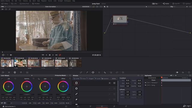Select the circle window shape
The height and width of the screenshot is (108, 192).
(76, 88)
